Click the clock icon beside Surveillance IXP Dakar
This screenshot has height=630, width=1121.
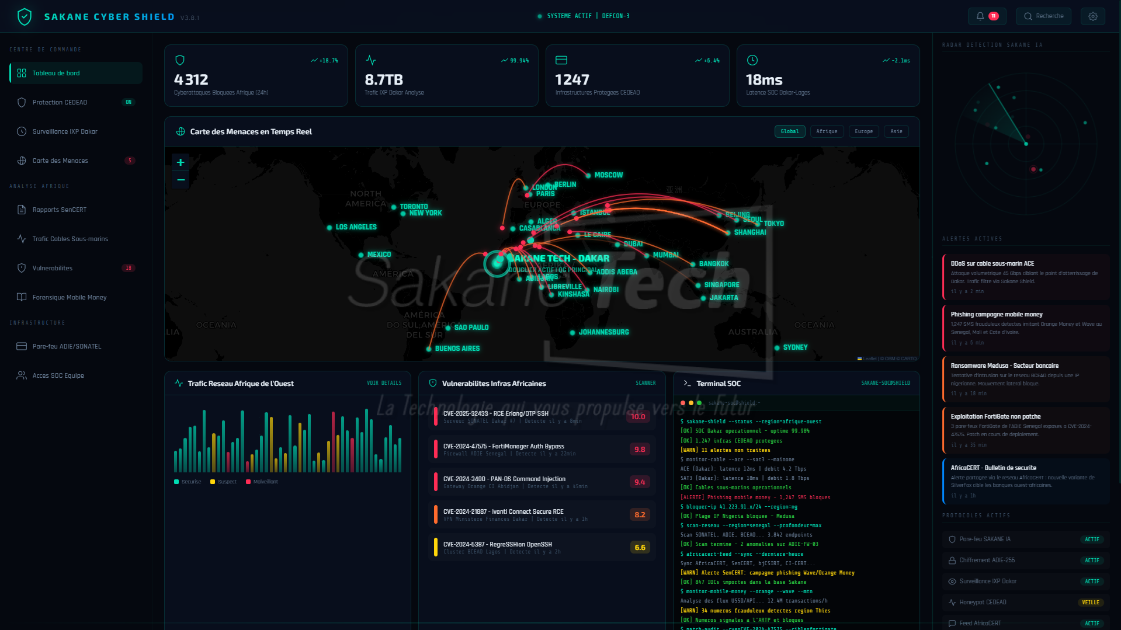pos(22,131)
